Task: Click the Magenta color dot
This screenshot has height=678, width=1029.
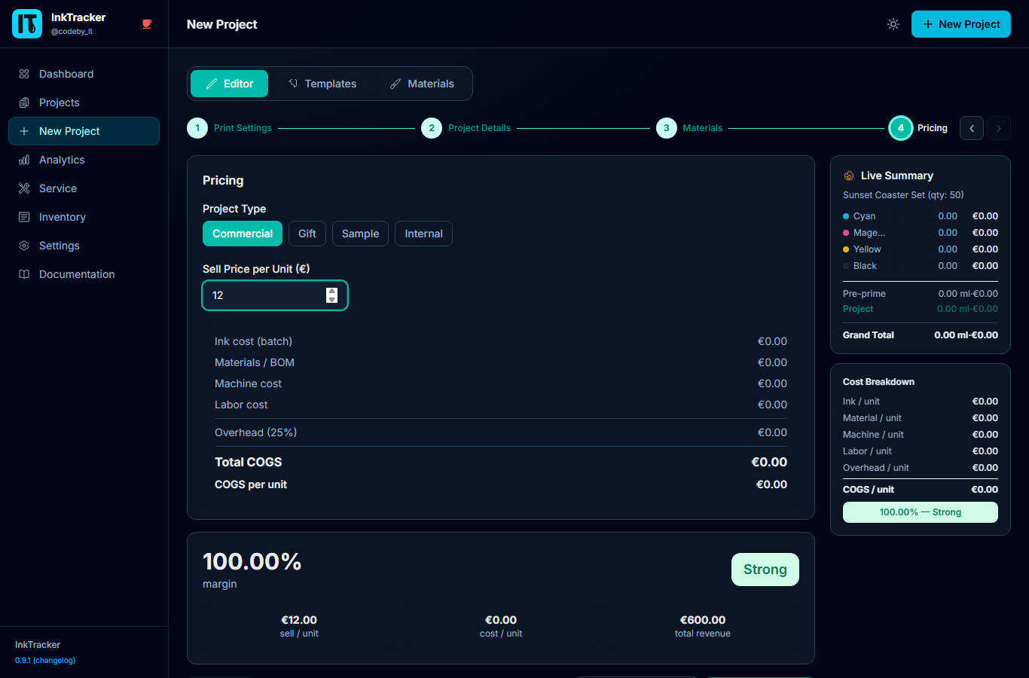Action: 846,233
